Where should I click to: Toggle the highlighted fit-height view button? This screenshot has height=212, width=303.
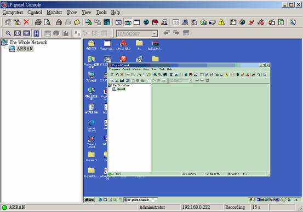(x=36, y=33)
